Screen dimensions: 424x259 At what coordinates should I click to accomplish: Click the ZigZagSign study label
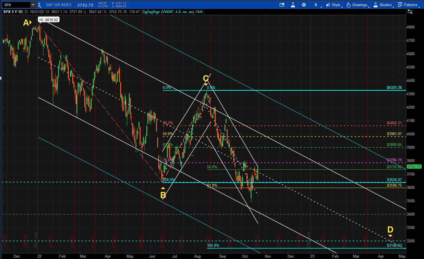point(168,12)
